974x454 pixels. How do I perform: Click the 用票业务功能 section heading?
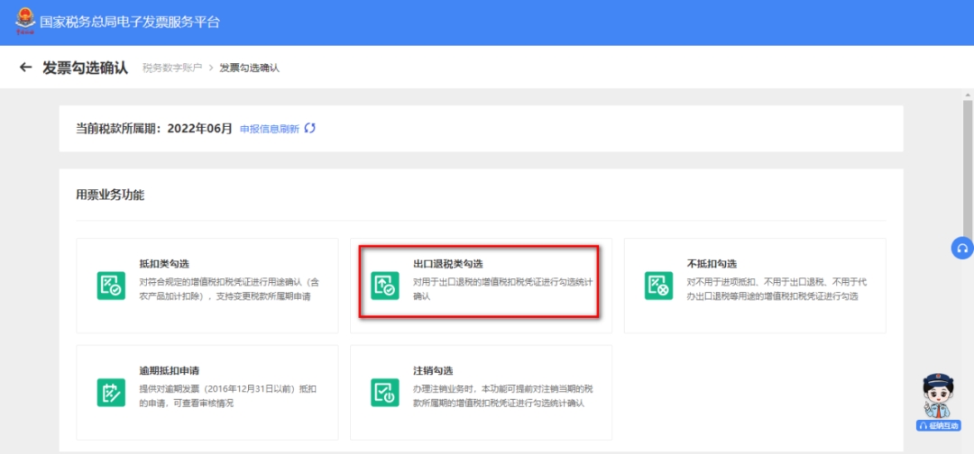[110, 195]
